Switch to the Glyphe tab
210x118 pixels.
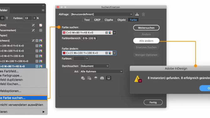[109, 20]
